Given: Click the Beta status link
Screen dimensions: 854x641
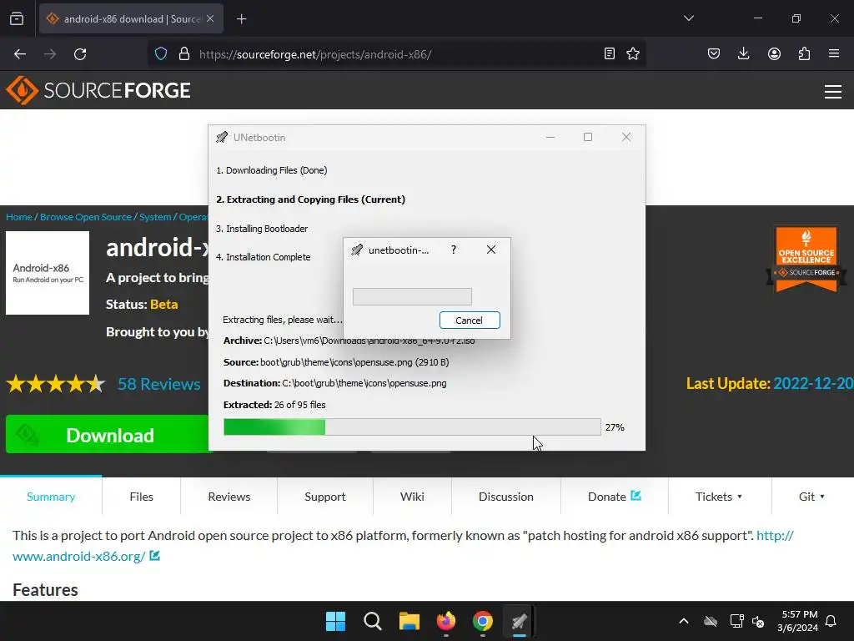Looking at the screenshot, I should pos(164,304).
